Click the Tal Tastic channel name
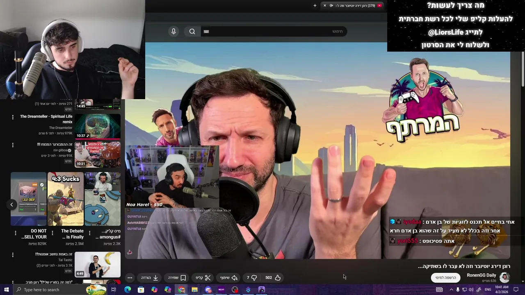This screenshot has width=525, height=295. 66,260
